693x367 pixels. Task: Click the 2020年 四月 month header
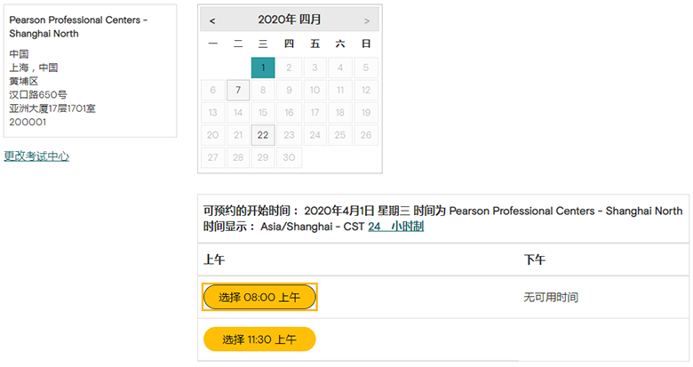pos(290,20)
